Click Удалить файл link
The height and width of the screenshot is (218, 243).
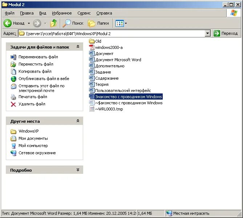(x=32, y=104)
